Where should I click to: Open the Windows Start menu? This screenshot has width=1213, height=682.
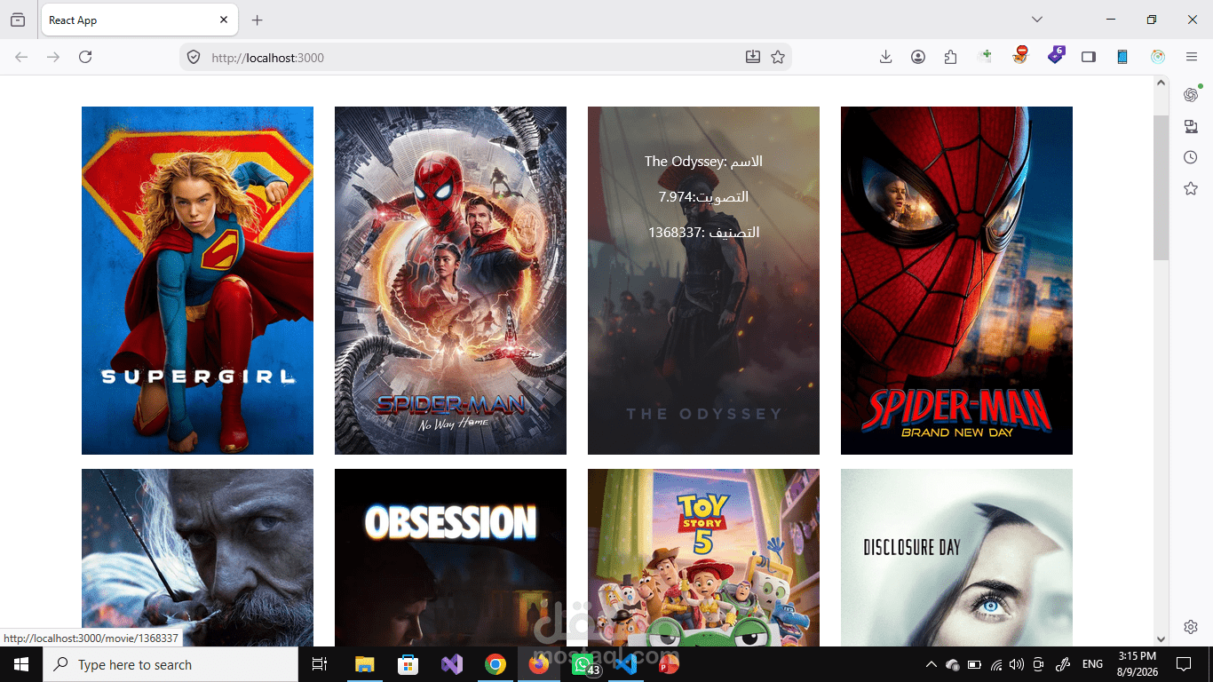pos(21,664)
